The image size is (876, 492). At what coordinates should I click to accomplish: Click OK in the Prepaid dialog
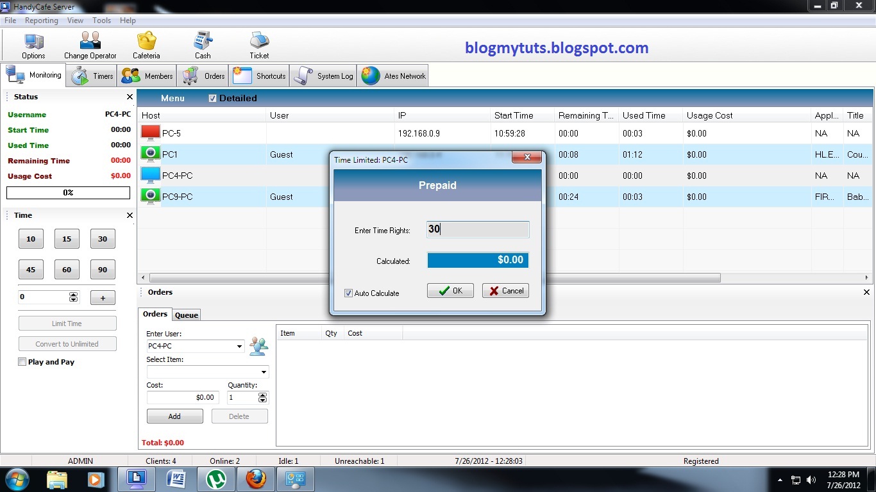coord(450,291)
